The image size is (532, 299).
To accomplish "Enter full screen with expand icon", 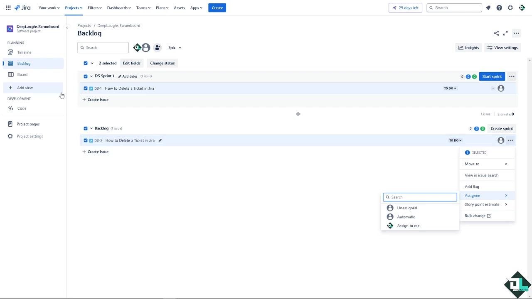I will tap(505, 33).
